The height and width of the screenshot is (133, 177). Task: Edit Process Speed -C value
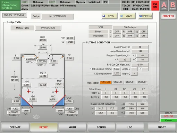tap(142, 60)
